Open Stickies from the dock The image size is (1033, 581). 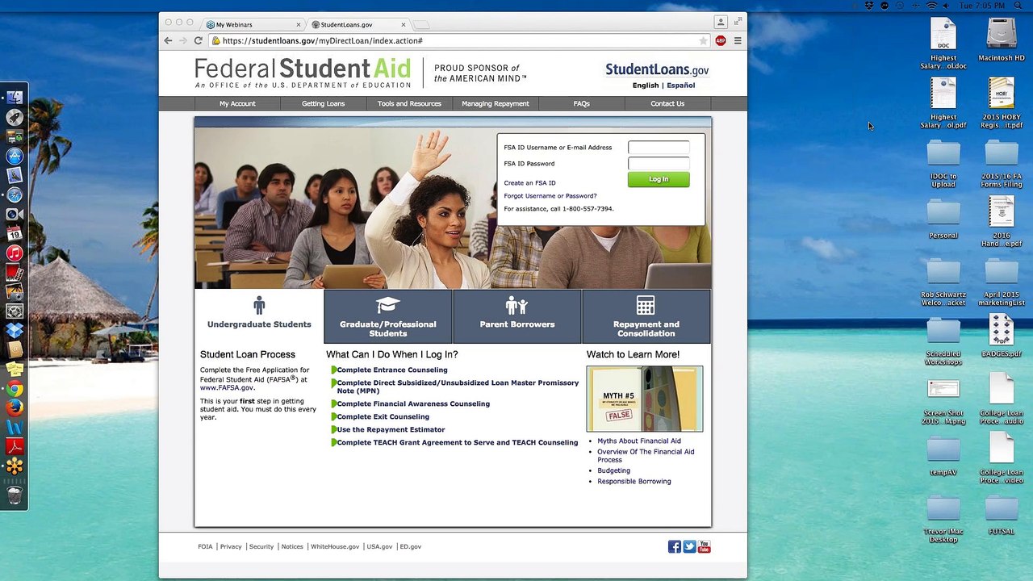15,369
